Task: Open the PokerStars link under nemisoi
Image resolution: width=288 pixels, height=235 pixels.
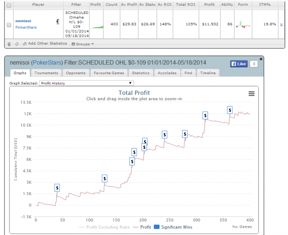Action: point(26,28)
